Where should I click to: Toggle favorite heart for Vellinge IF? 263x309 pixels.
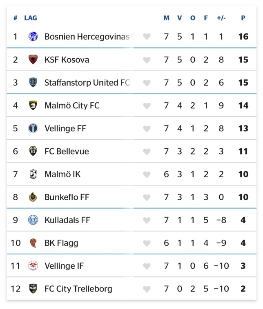(x=147, y=266)
